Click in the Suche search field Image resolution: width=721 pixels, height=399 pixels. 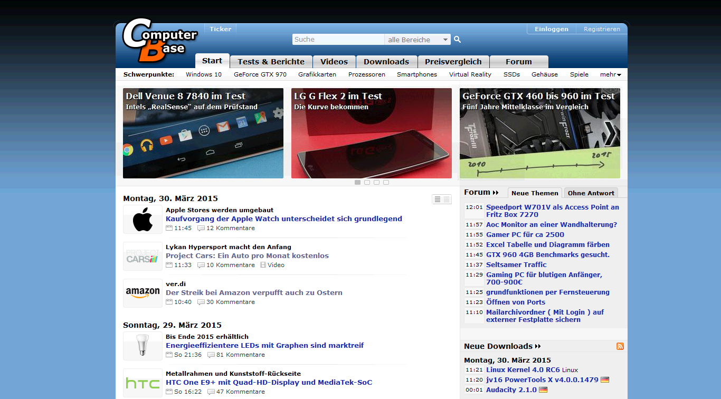click(x=338, y=40)
